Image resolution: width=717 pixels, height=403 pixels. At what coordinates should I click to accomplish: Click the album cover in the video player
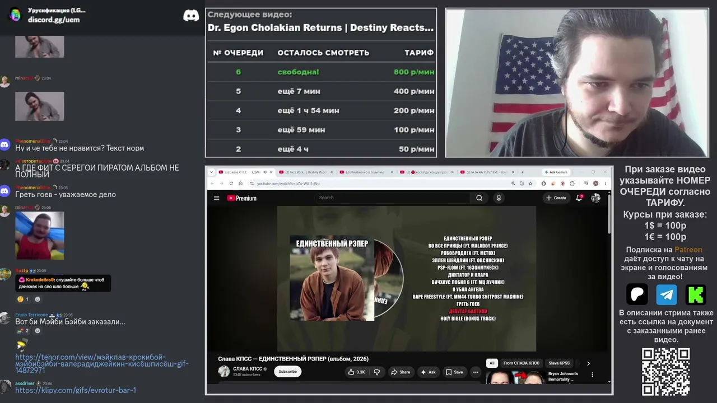point(332,278)
